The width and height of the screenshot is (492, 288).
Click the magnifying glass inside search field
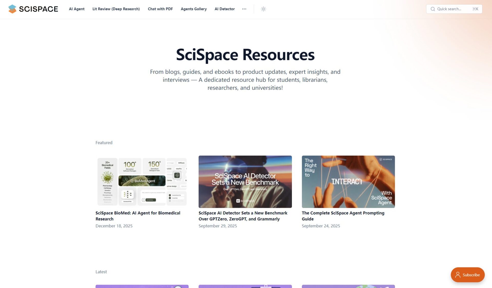point(433,9)
